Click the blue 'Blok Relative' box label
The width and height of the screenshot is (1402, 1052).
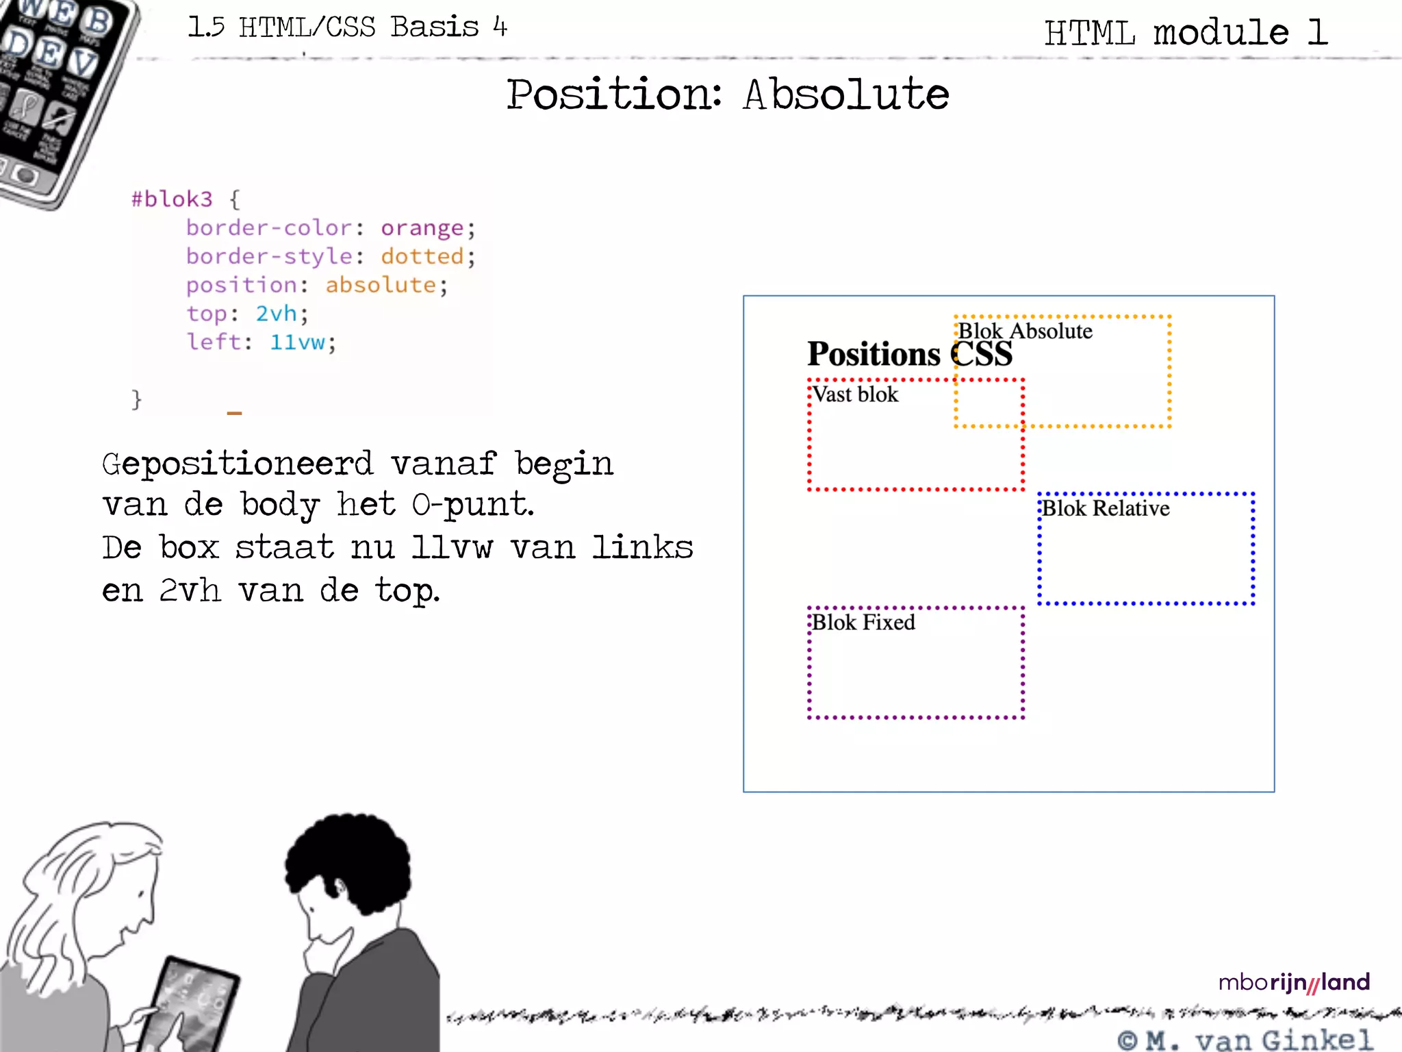click(1106, 508)
